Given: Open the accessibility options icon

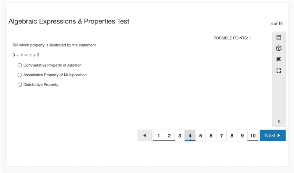Looking at the screenshot, I should pos(279,48).
